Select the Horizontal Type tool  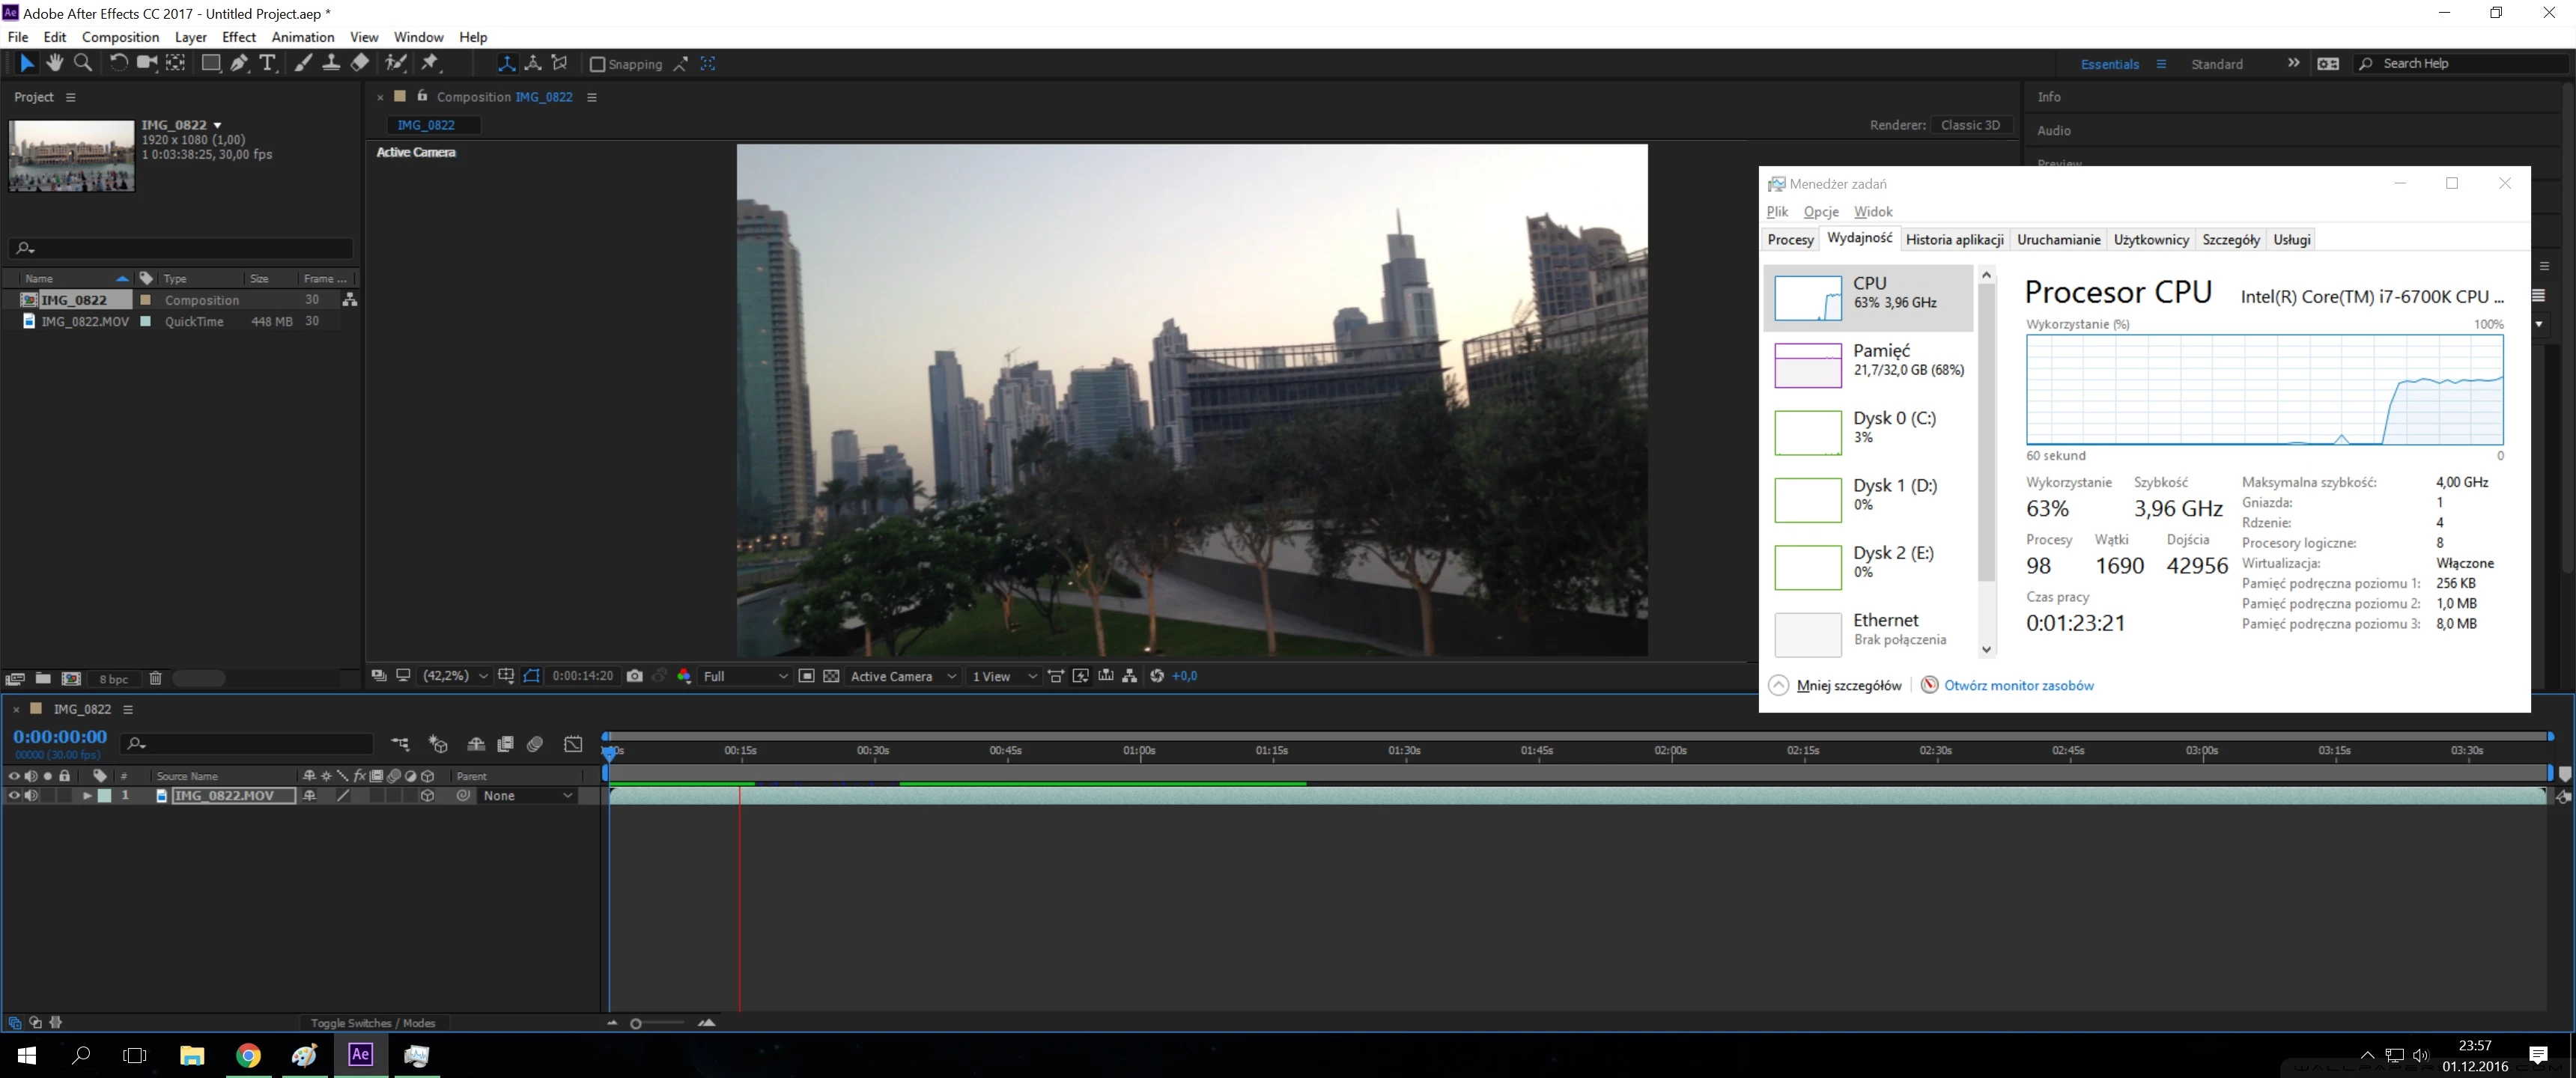[267, 63]
